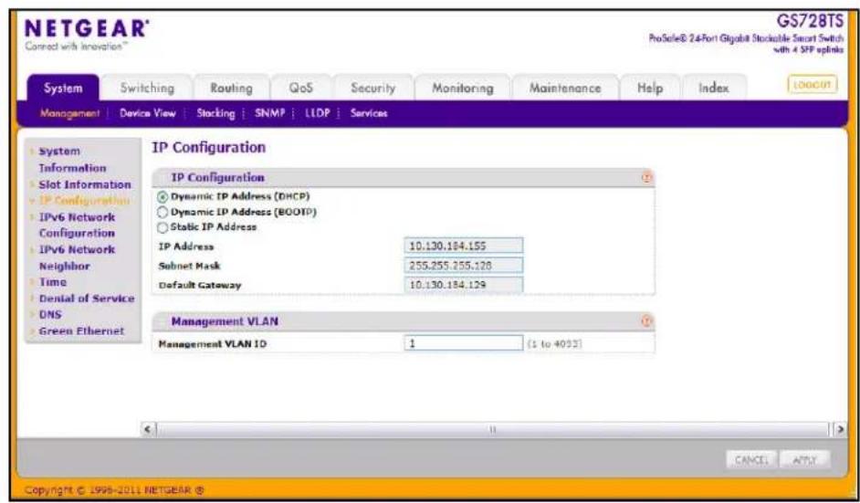Go to Stacking submenu

pos(215,113)
